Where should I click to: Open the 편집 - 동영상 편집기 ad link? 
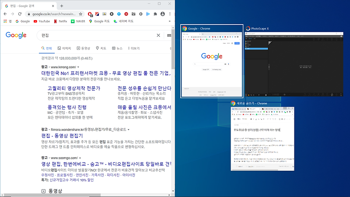[62, 136]
